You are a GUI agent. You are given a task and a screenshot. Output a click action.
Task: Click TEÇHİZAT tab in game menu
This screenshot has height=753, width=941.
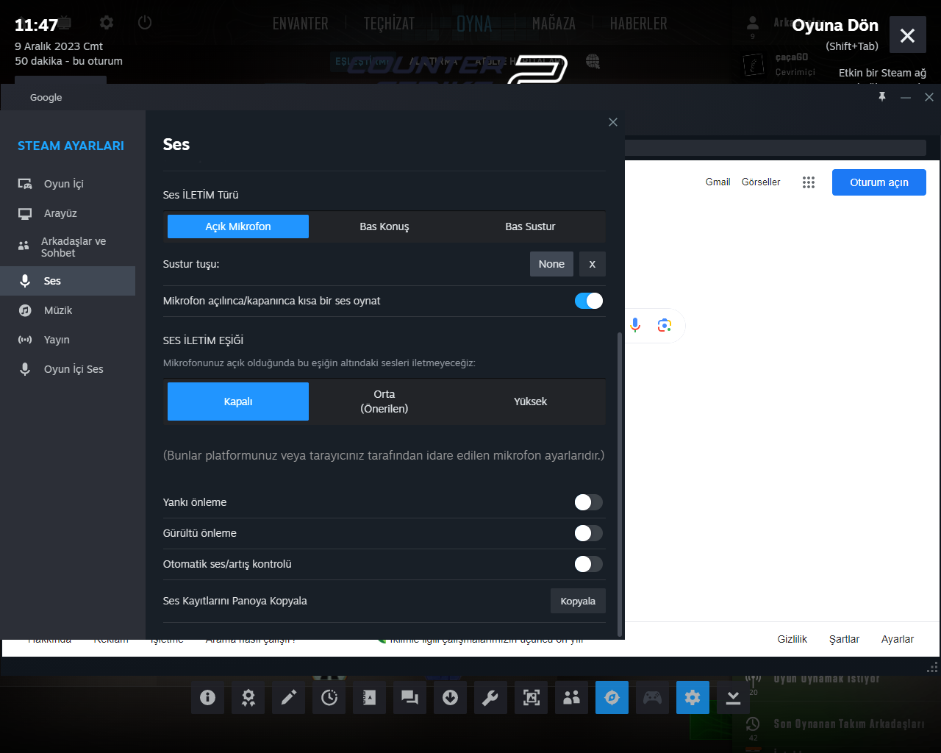tap(389, 24)
